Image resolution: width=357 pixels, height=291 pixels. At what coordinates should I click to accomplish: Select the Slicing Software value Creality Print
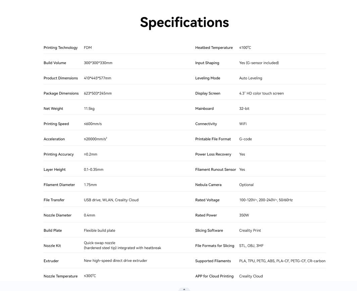pos(250,230)
